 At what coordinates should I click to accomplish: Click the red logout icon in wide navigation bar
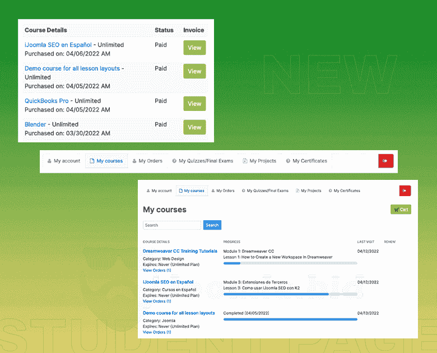pos(386,161)
